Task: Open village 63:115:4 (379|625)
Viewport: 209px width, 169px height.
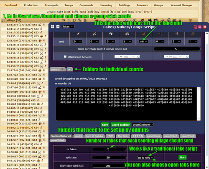Action: click(x=22, y=25)
